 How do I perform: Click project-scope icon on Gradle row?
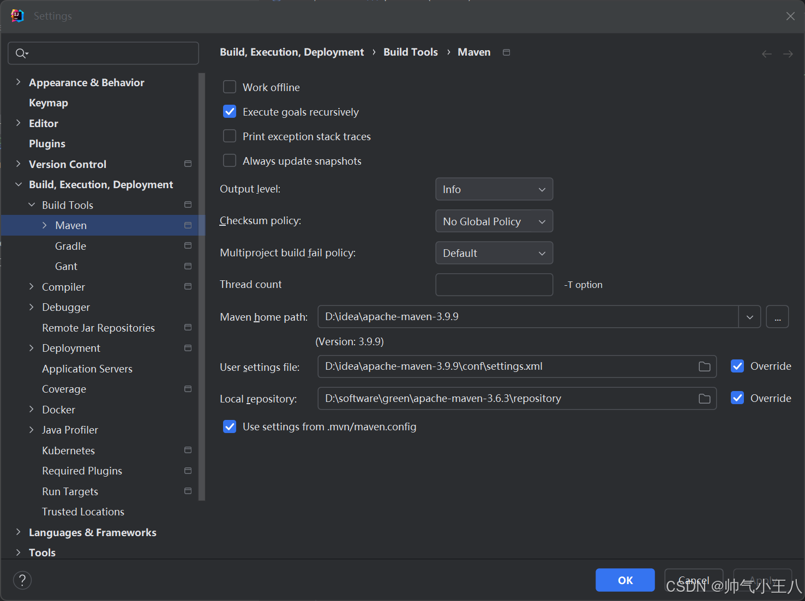[188, 245]
